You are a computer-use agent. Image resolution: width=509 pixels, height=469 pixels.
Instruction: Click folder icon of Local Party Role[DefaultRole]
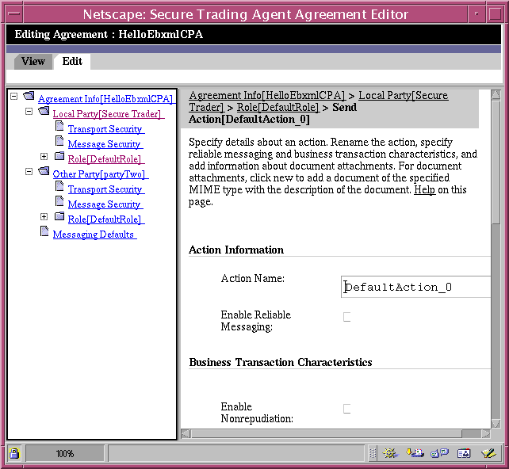(59, 156)
